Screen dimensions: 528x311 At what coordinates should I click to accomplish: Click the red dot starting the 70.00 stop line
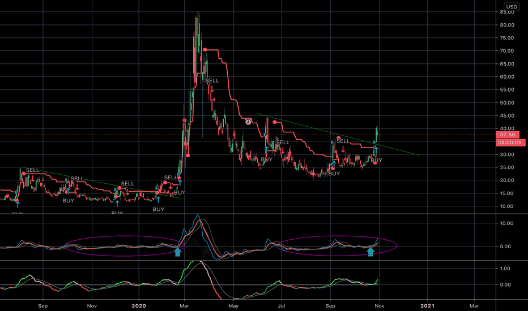pyautogui.click(x=205, y=50)
